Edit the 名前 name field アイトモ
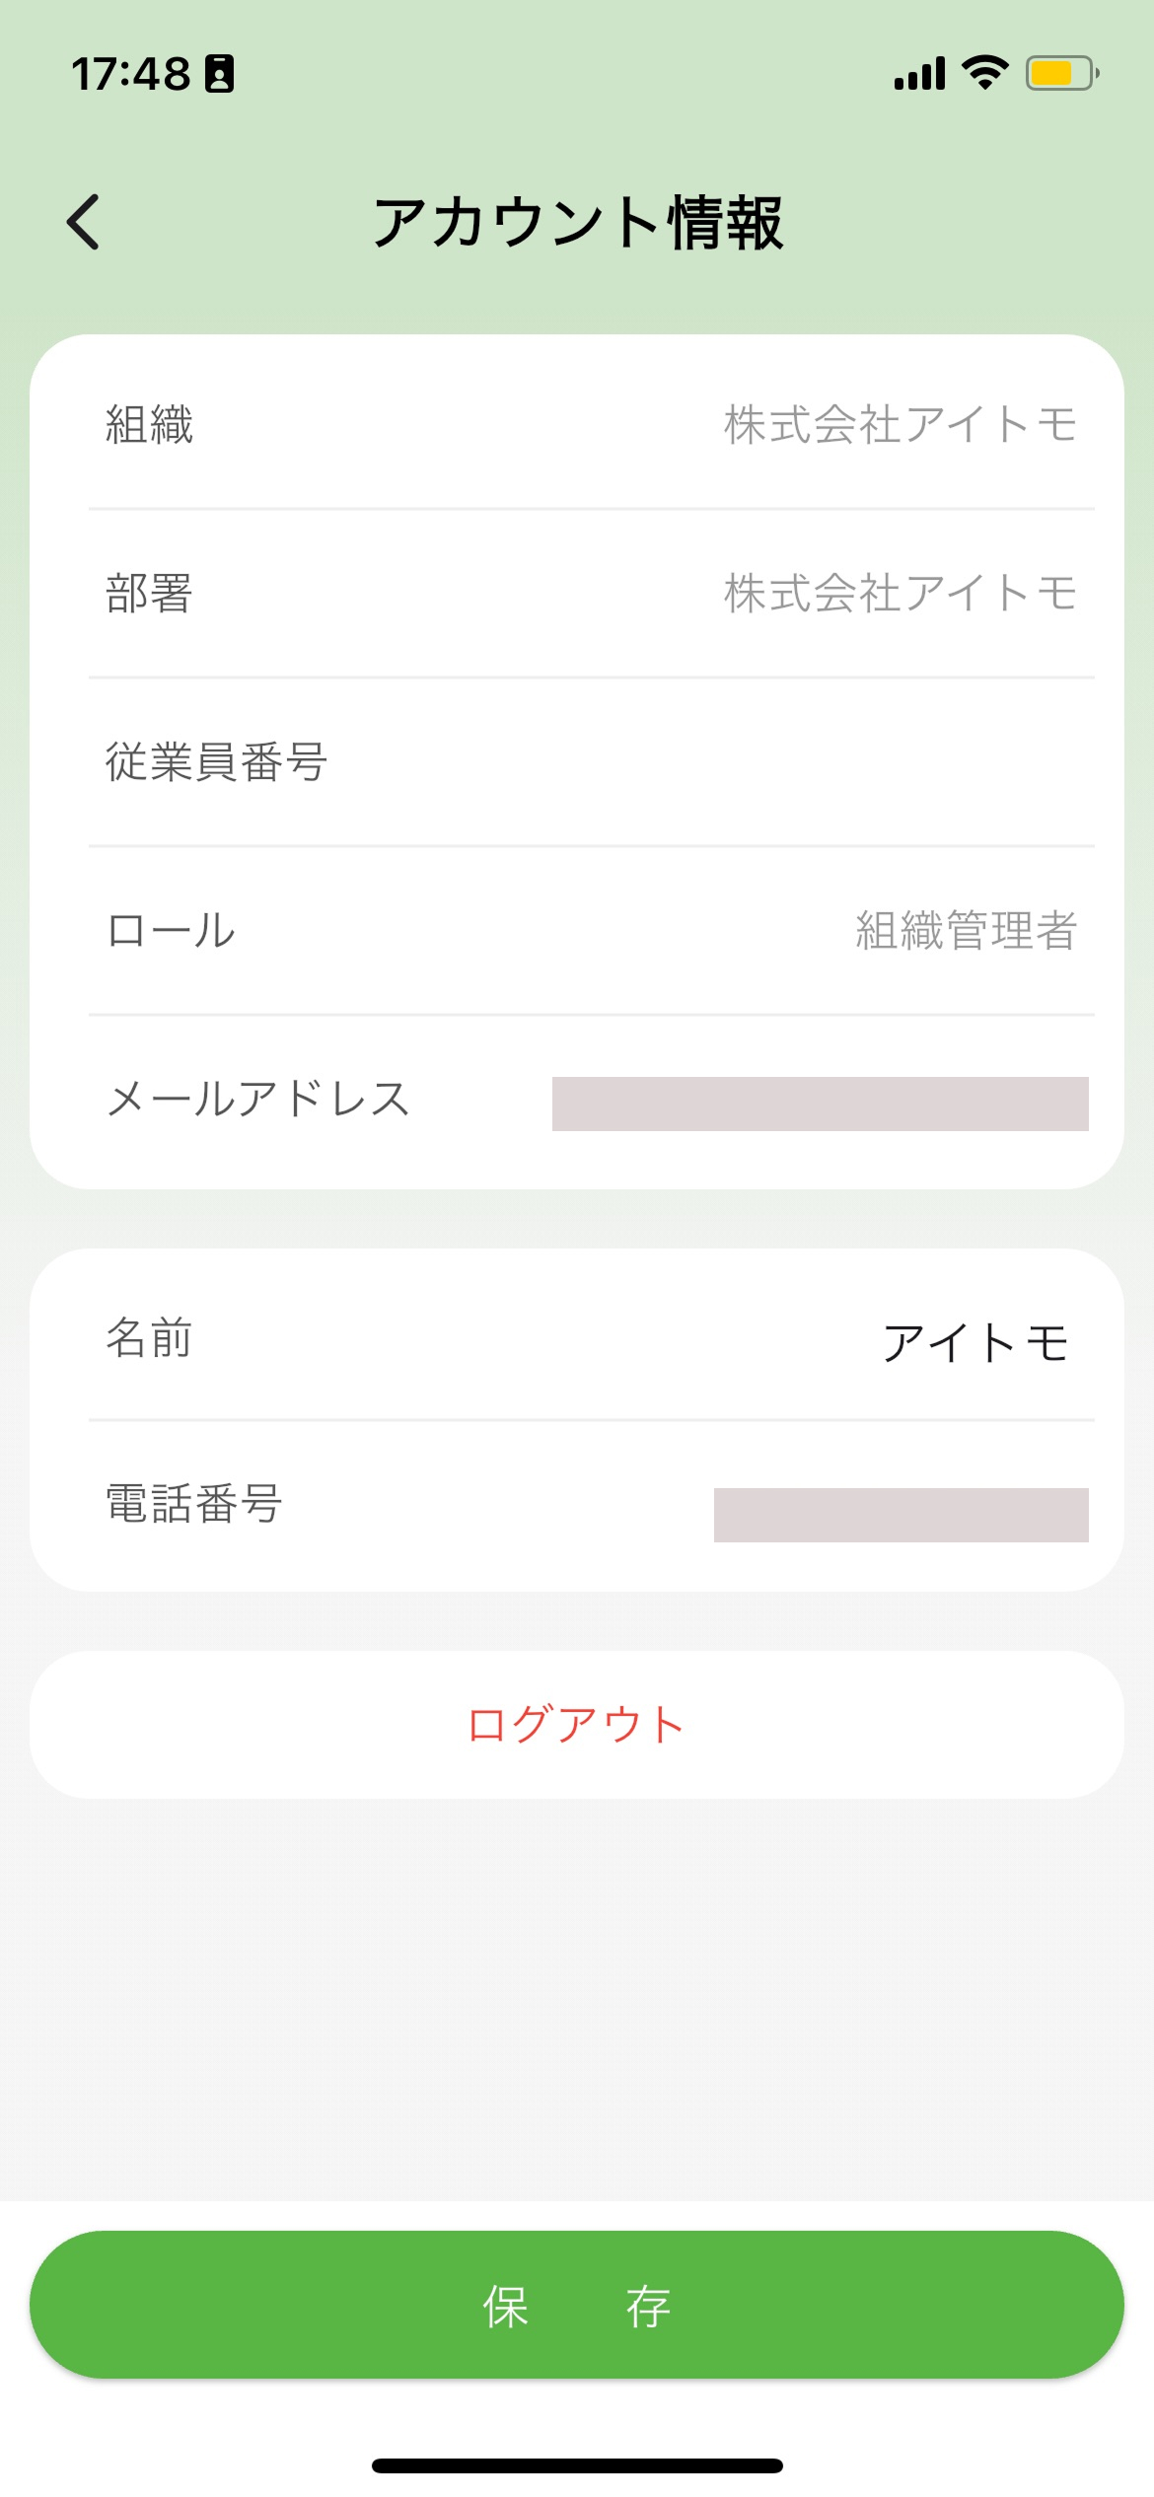The image size is (1154, 2497). coord(974,1343)
